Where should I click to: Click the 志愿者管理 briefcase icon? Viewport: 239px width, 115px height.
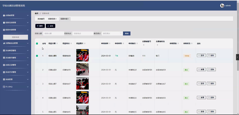click(4, 15)
